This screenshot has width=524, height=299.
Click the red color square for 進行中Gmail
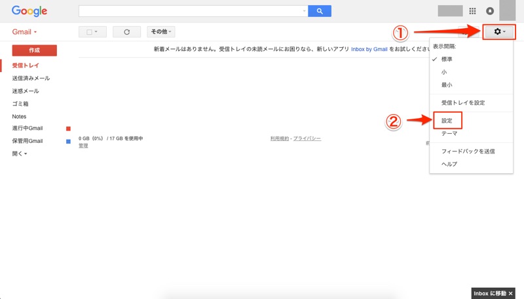[x=68, y=129]
